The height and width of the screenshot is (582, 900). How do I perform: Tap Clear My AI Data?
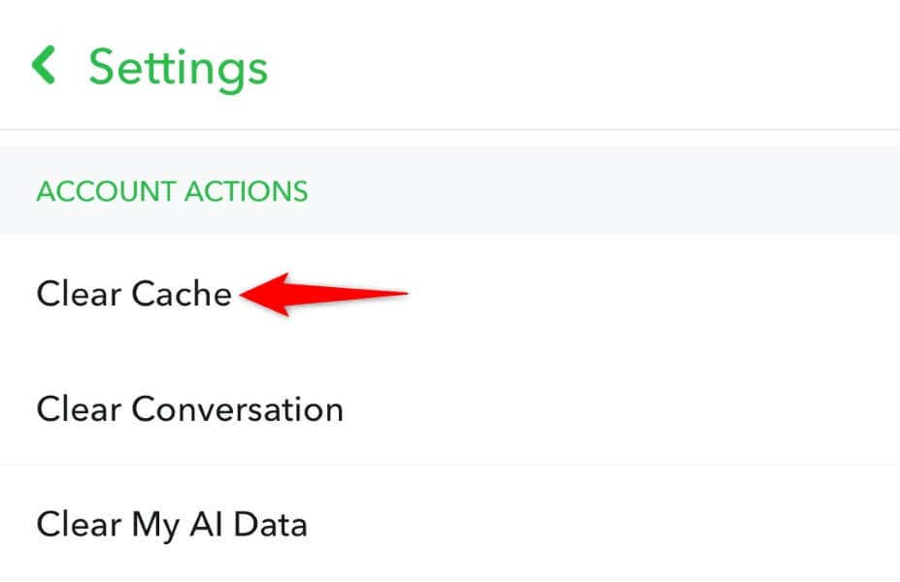point(172,525)
